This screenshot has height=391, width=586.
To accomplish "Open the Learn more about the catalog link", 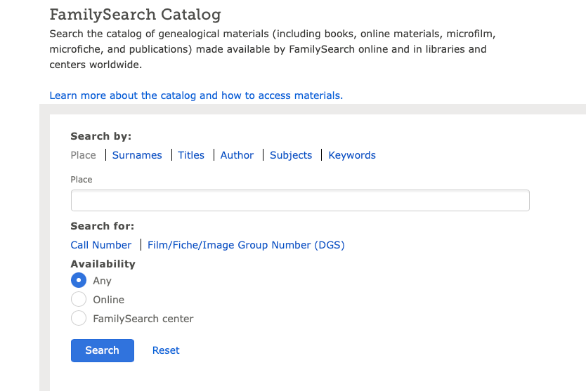I will [196, 95].
